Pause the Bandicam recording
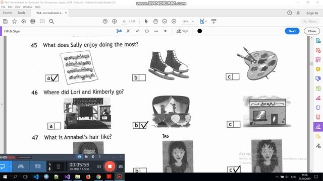This screenshot has width=323, height=181. 99,166
